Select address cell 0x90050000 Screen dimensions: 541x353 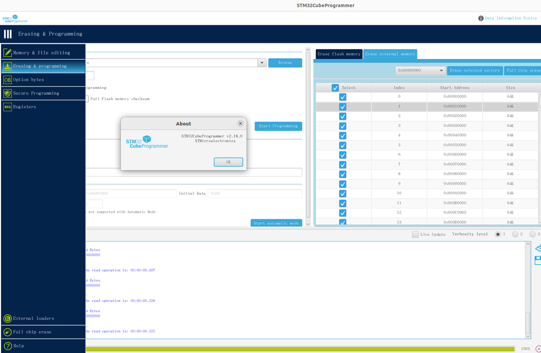455,145
